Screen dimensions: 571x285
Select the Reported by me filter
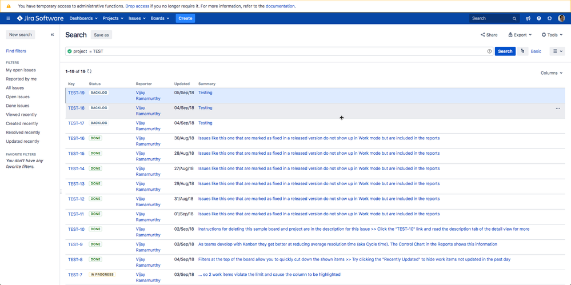point(21,79)
